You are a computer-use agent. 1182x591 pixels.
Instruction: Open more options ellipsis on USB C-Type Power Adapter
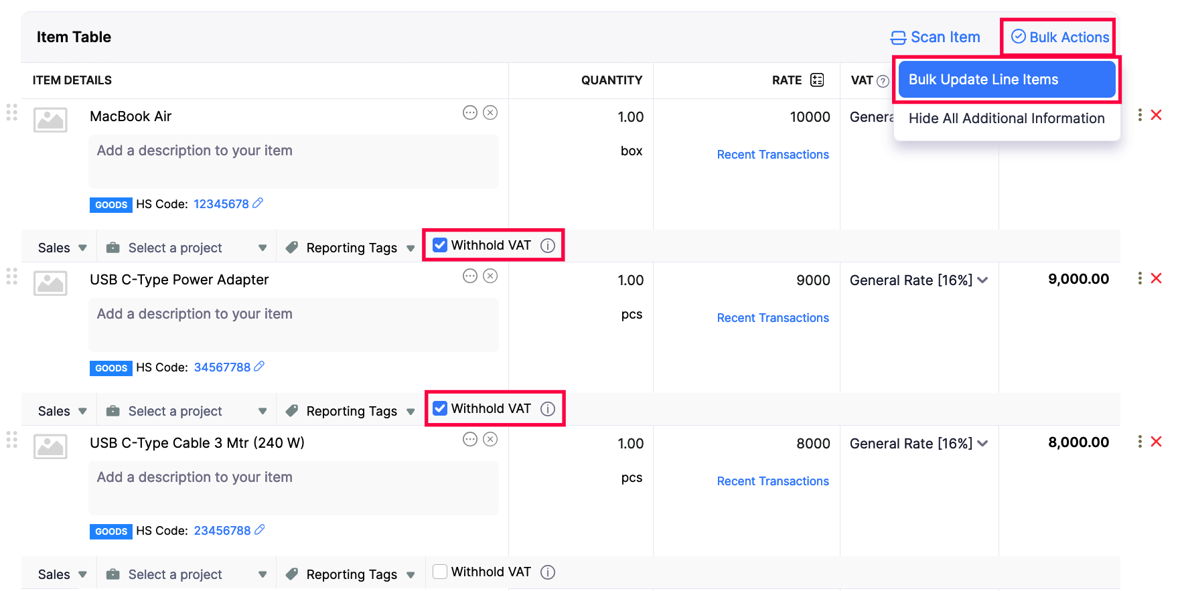pos(470,276)
